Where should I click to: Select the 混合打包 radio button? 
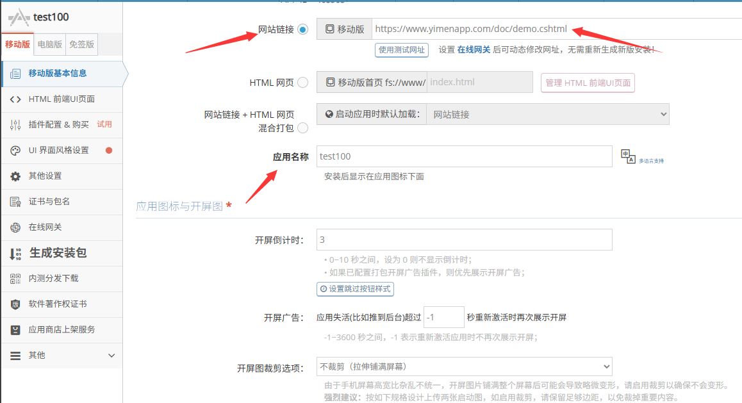click(302, 128)
